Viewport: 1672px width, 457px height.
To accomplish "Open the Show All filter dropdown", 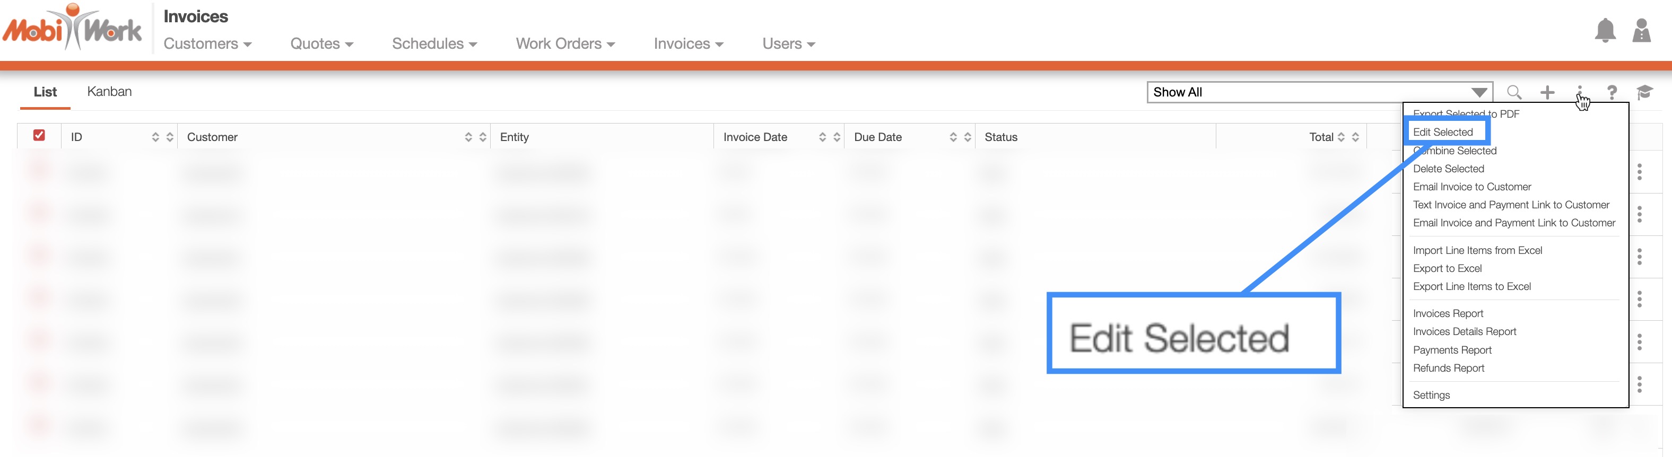I will click(x=1319, y=92).
